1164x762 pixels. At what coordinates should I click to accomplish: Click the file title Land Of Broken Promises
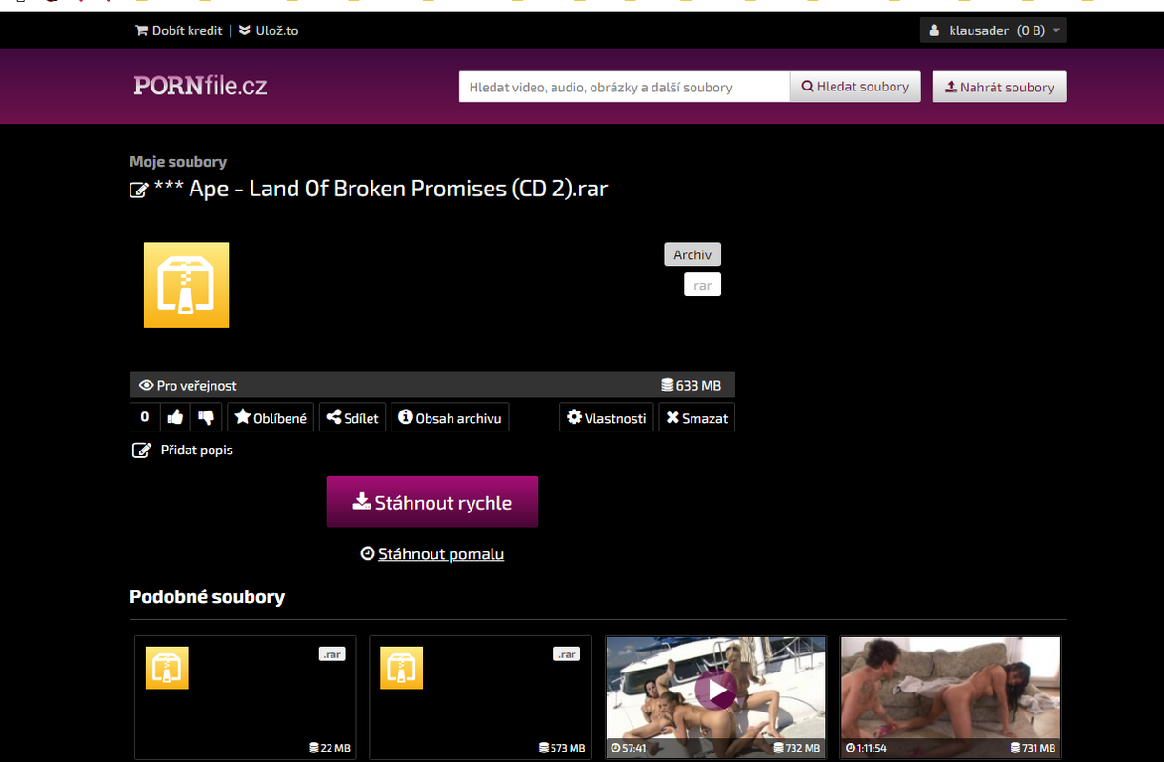click(x=380, y=189)
